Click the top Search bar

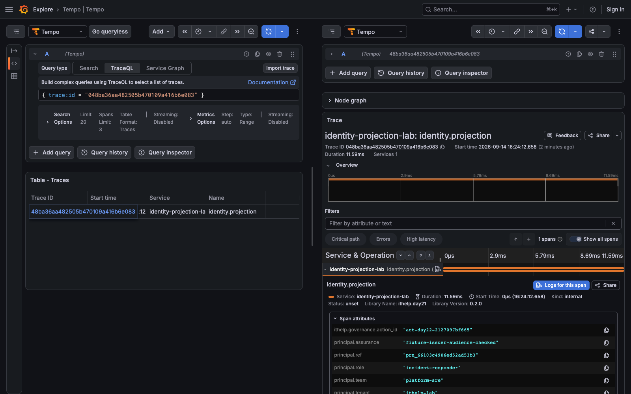point(491,9)
